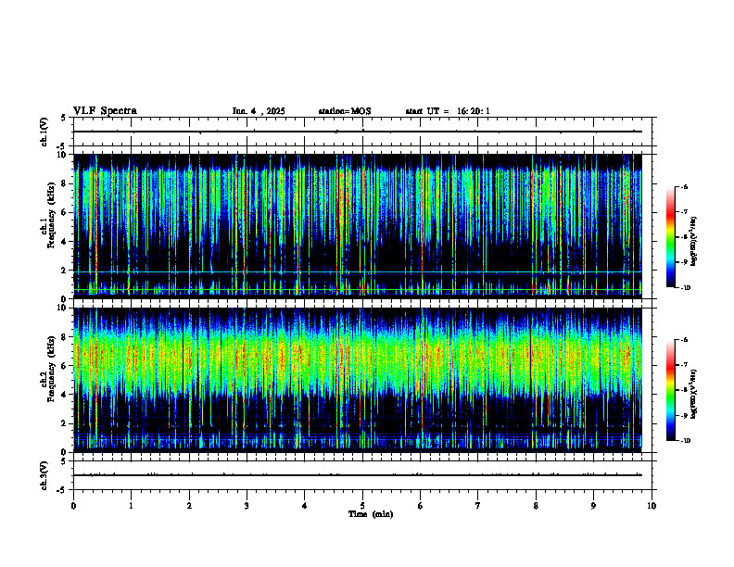This screenshot has width=734, height=567.
Task: Click the "-10" label on ch.1 color scale
Action: [x=685, y=288]
